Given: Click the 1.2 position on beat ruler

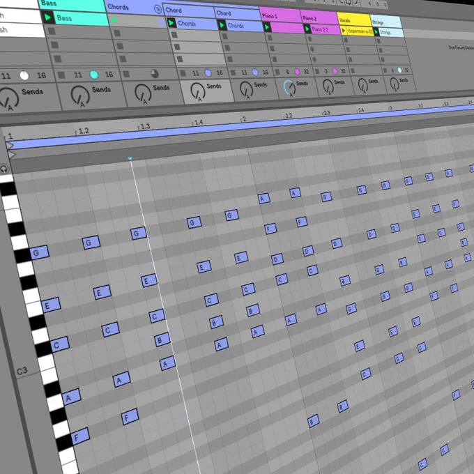Looking at the screenshot, I should tap(84, 130).
